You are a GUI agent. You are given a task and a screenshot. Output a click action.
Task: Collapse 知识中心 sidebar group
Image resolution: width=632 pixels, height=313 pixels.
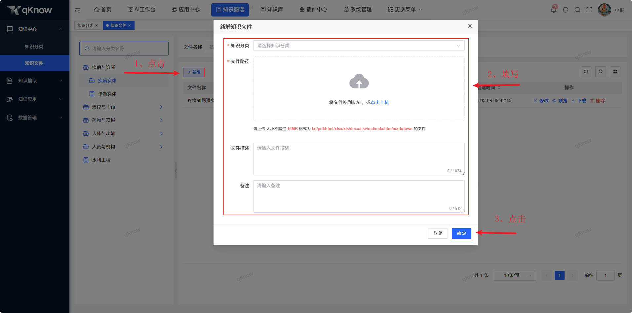35,29
